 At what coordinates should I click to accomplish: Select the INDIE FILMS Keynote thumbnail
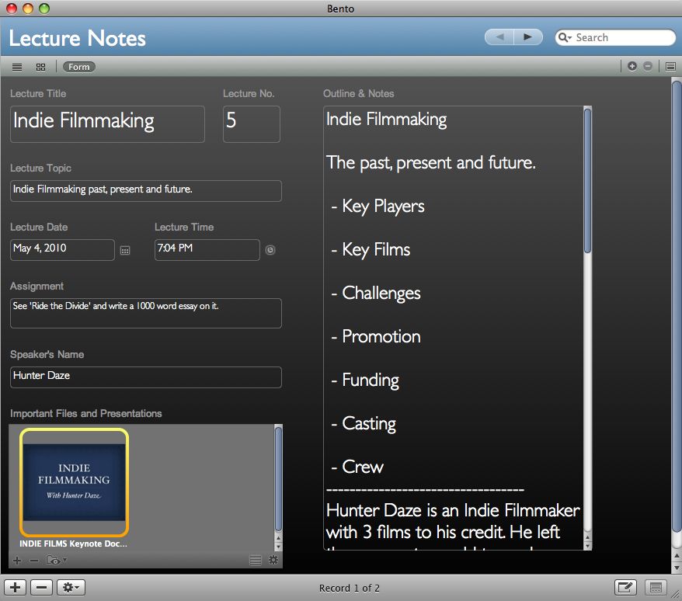coord(74,482)
